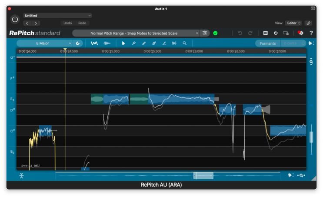Click the 0:00:25.000 timeline label
Screen dimensions: 323x197
pos(110,51)
